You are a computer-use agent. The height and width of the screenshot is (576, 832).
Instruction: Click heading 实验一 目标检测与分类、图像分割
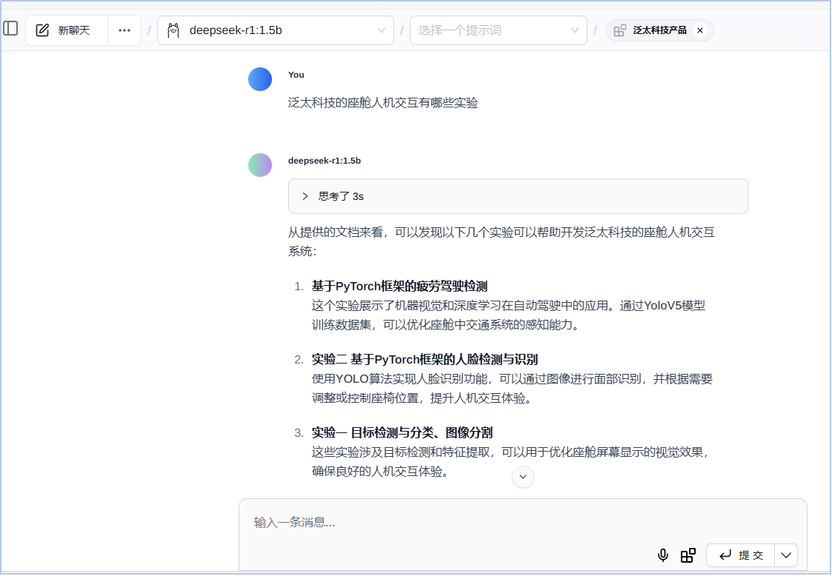[402, 433]
